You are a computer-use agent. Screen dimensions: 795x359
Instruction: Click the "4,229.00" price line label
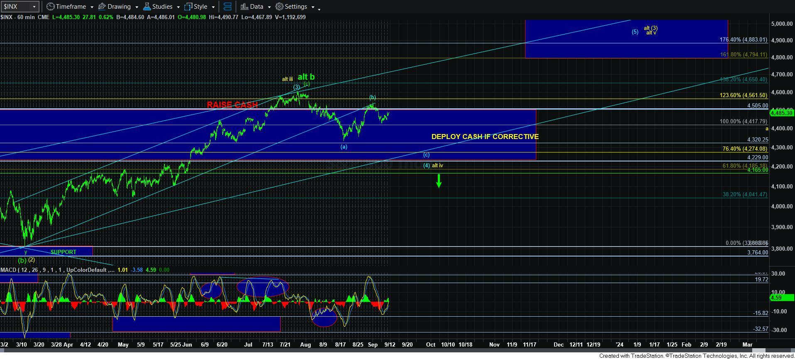(x=758, y=158)
